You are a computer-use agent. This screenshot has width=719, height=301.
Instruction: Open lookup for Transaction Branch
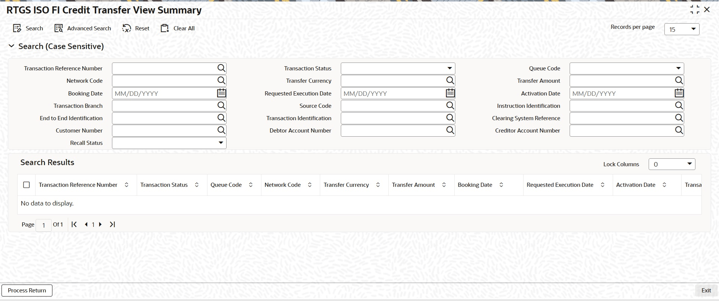(x=221, y=106)
